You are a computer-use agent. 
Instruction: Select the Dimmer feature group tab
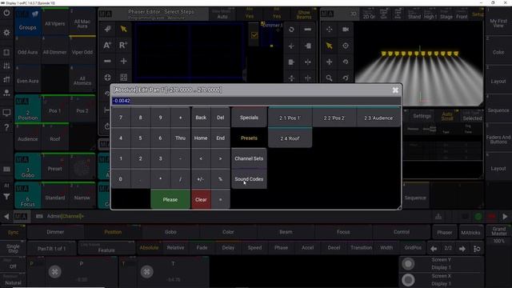point(55,232)
